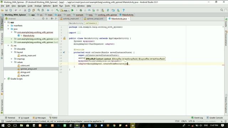Select MainActivity in the project tree
The width and height of the screenshot is (228, 128).
click(28, 36)
